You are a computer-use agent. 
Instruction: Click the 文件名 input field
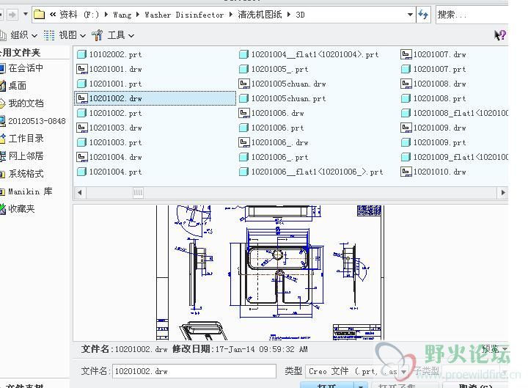(x=194, y=371)
